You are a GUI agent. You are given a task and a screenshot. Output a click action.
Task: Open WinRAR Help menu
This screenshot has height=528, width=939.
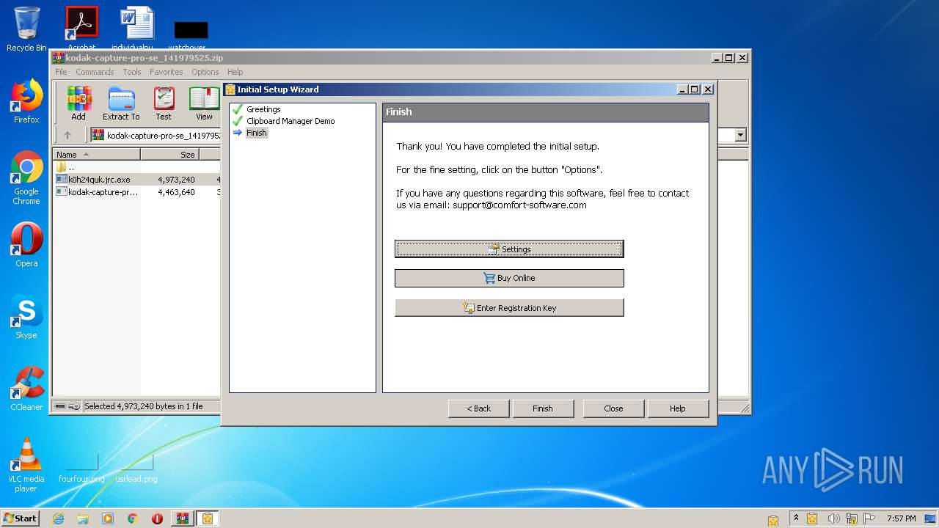pos(235,72)
